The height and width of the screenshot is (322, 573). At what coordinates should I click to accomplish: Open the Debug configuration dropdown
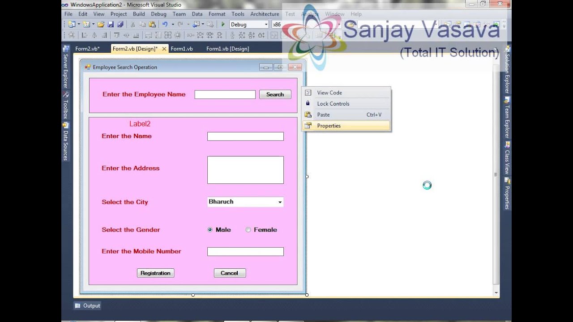pos(249,25)
